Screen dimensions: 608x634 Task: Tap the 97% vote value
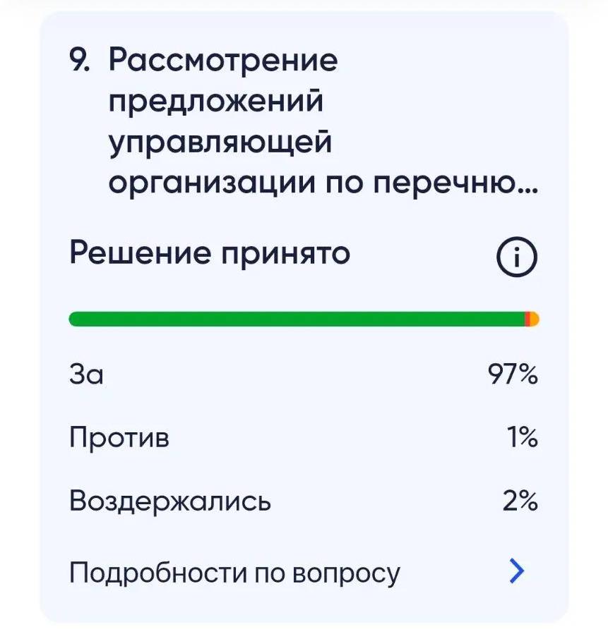pos(513,374)
